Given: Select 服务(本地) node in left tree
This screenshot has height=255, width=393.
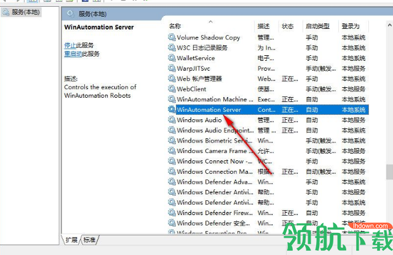Looking at the screenshot, I should click(x=21, y=12).
